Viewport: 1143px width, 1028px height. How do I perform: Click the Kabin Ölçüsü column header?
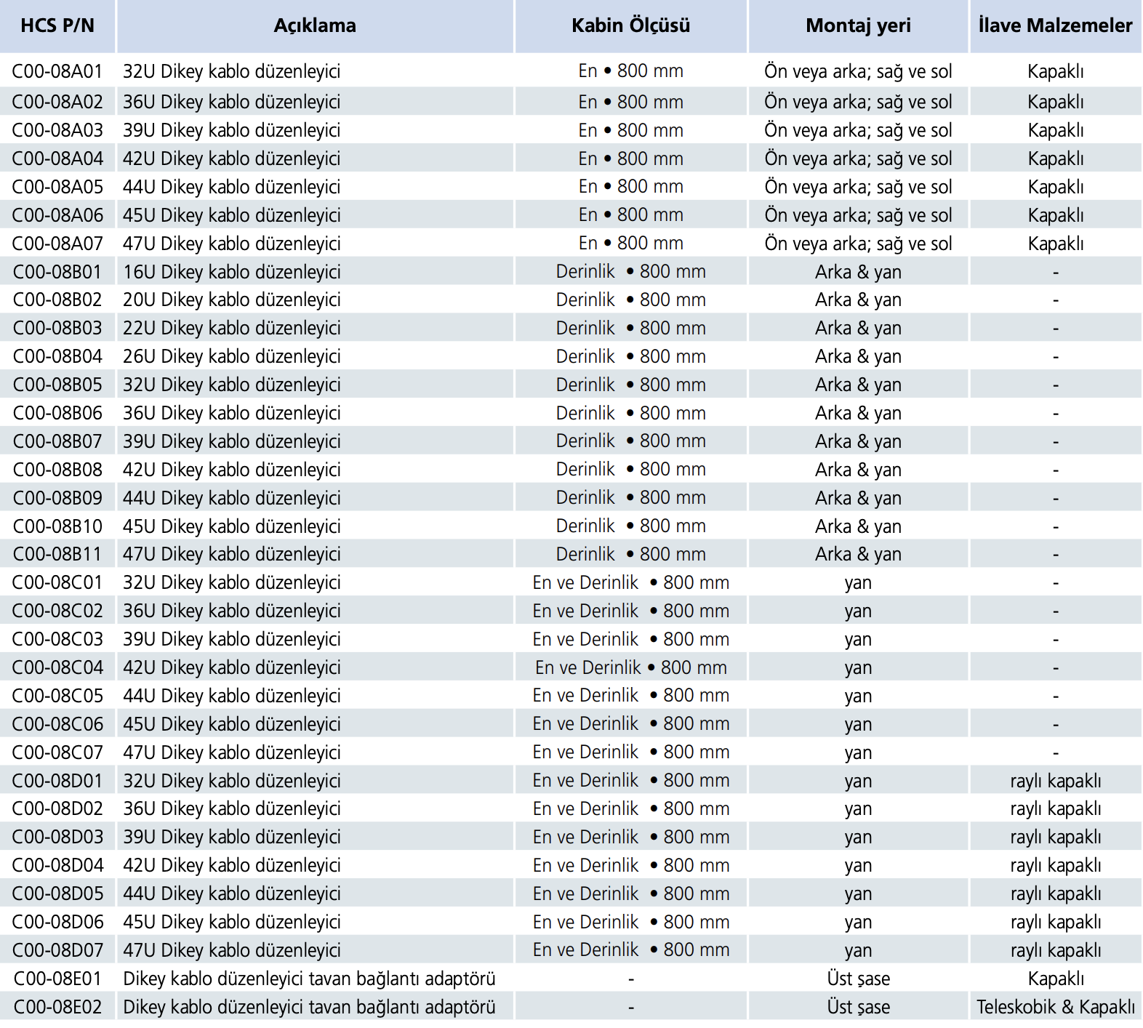click(631, 25)
